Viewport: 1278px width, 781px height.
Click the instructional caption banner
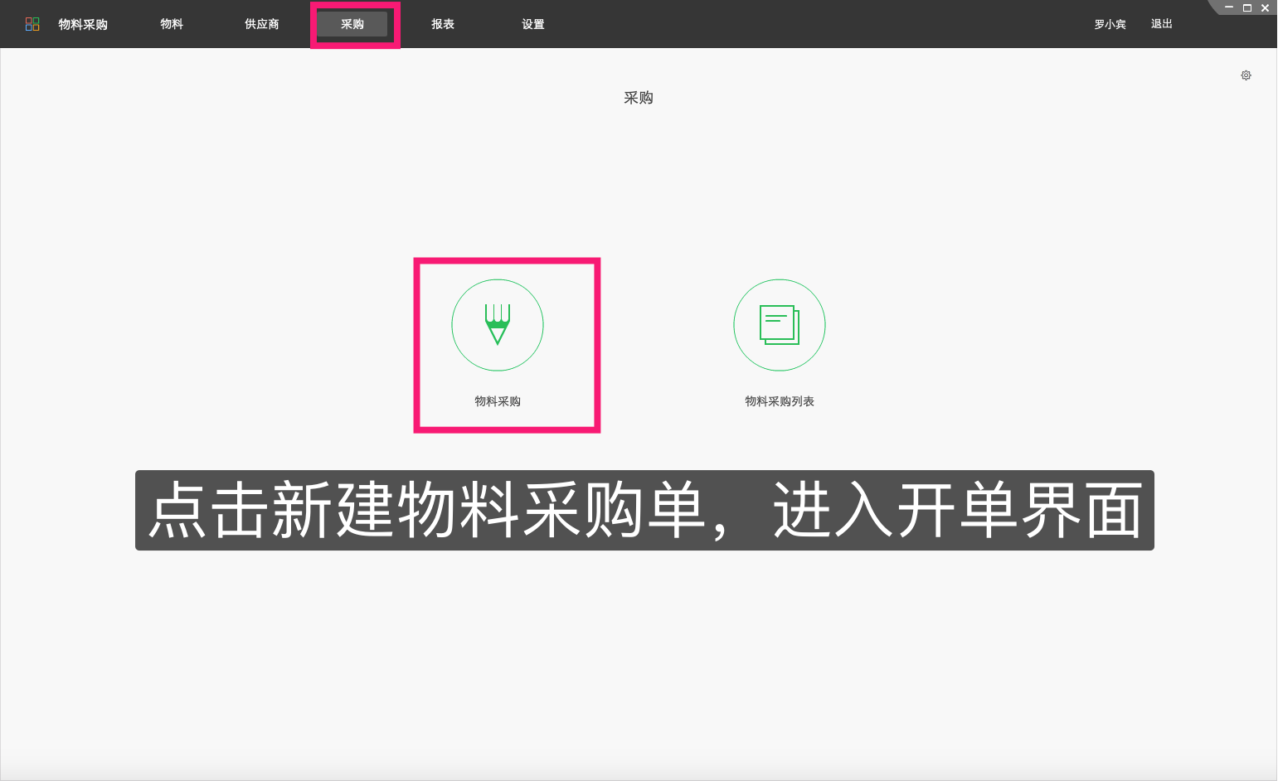644,510
